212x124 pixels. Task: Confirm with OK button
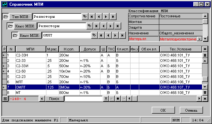click(163, 110)
